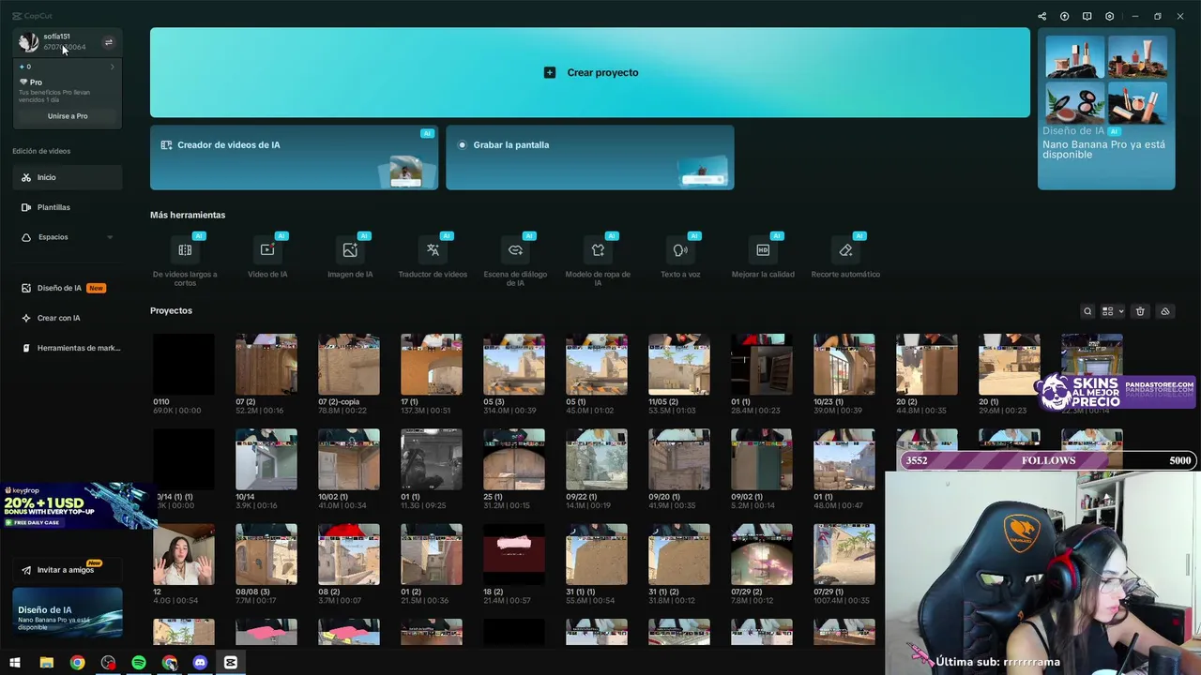
Task: Click the switch account icon beside sofia151
Action: 108,42
